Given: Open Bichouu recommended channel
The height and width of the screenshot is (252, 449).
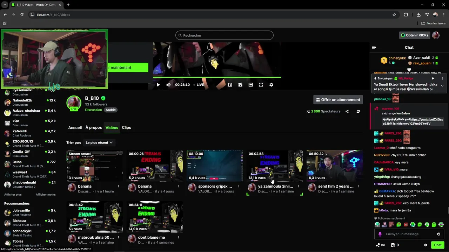Looking at the screenshot, I should coord(30,223).
